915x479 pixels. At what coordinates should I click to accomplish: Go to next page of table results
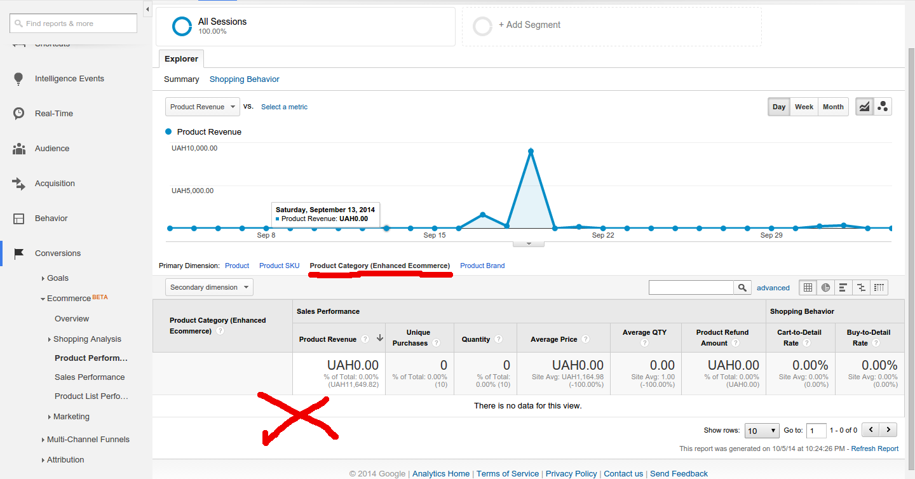point(888,430)
